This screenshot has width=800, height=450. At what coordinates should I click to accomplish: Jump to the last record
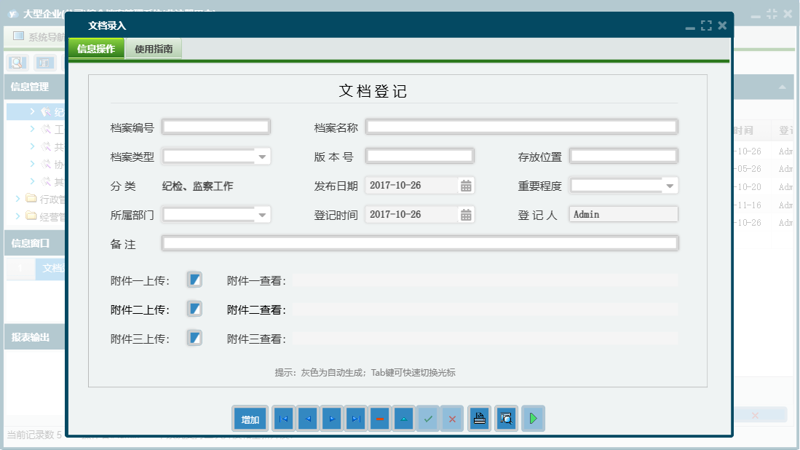(x=355, y=418)
